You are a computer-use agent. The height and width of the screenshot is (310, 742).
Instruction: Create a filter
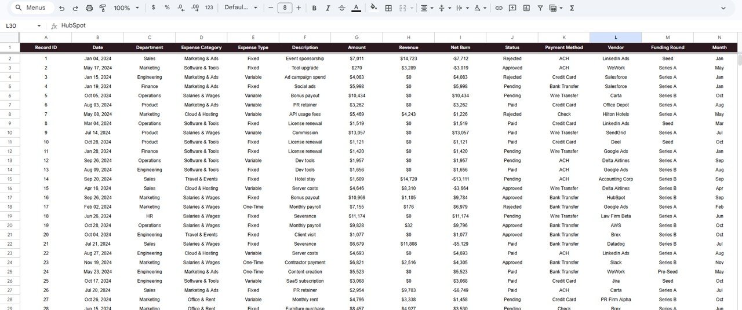coord(540,8)
